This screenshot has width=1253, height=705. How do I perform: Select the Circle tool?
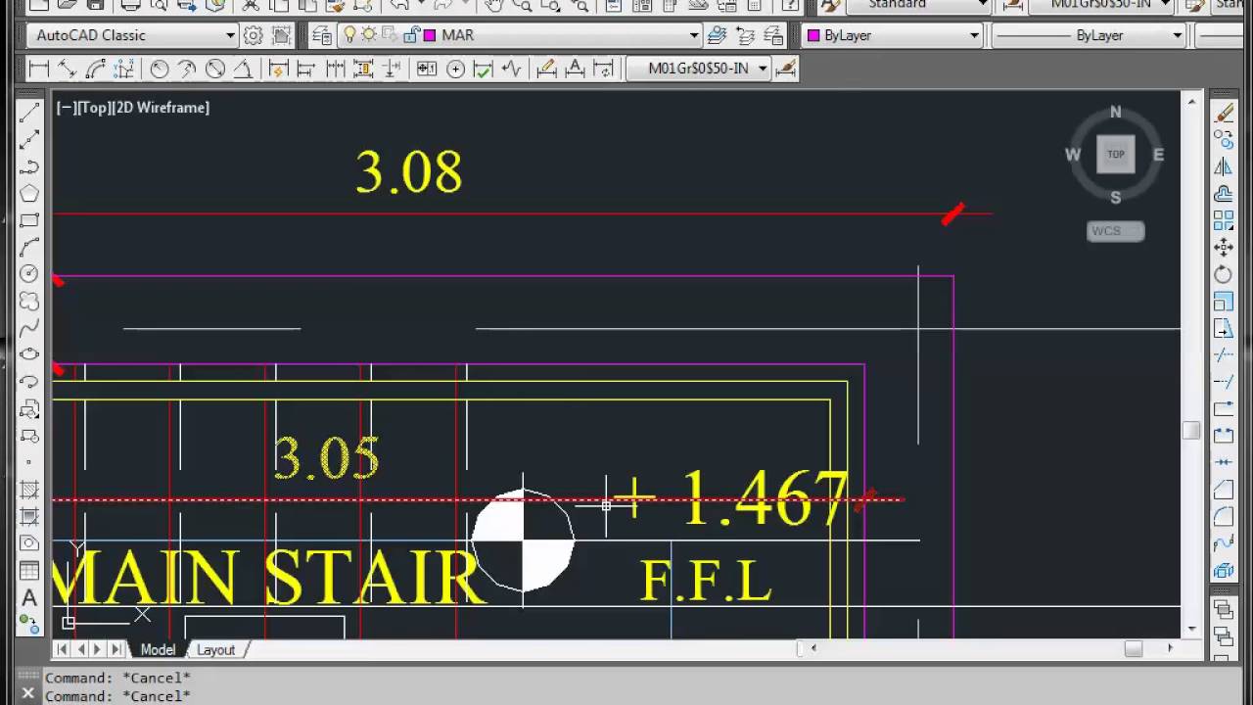pos(29,274)
